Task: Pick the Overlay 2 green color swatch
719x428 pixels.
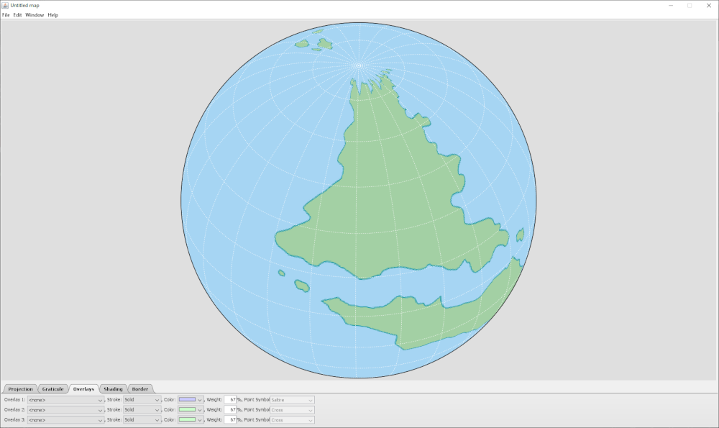Action: (x=187, y=410)
